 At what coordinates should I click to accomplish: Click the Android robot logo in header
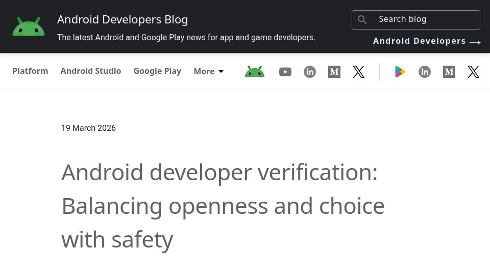click(29, 26)
